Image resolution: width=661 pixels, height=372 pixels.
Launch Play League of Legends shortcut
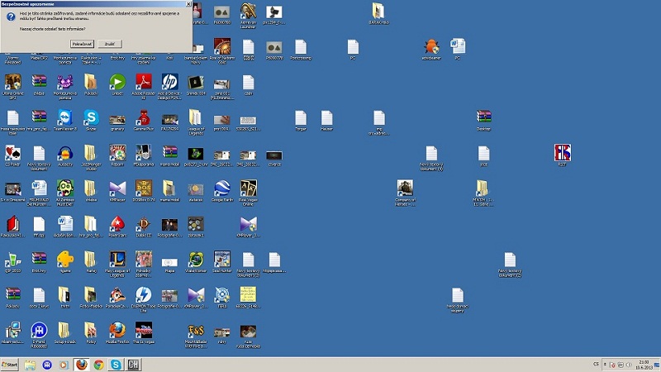(x=117, y=259)
